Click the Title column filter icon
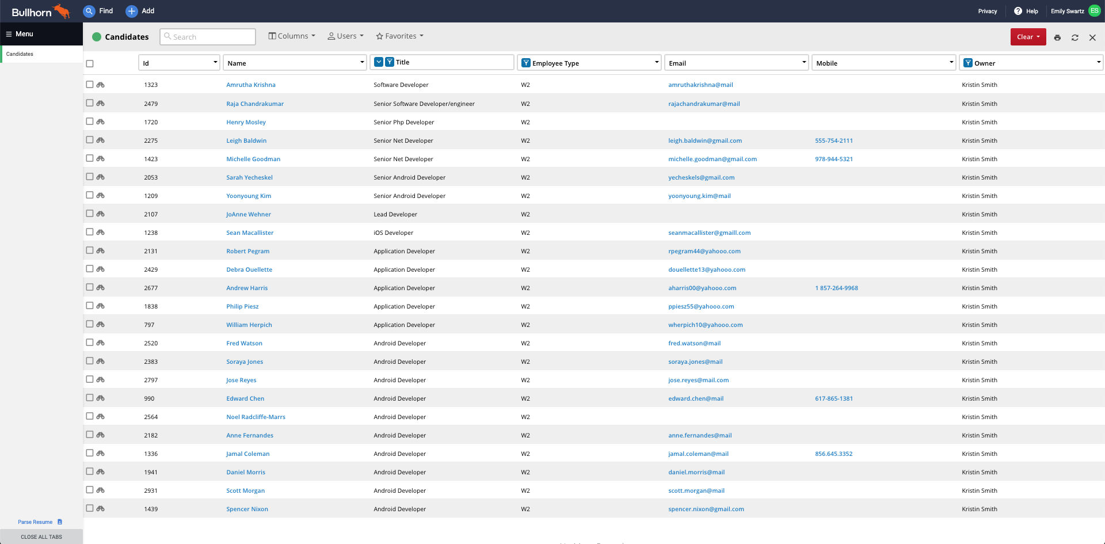1105x544 pixels. pyautogui.click(x=390, y=62)
